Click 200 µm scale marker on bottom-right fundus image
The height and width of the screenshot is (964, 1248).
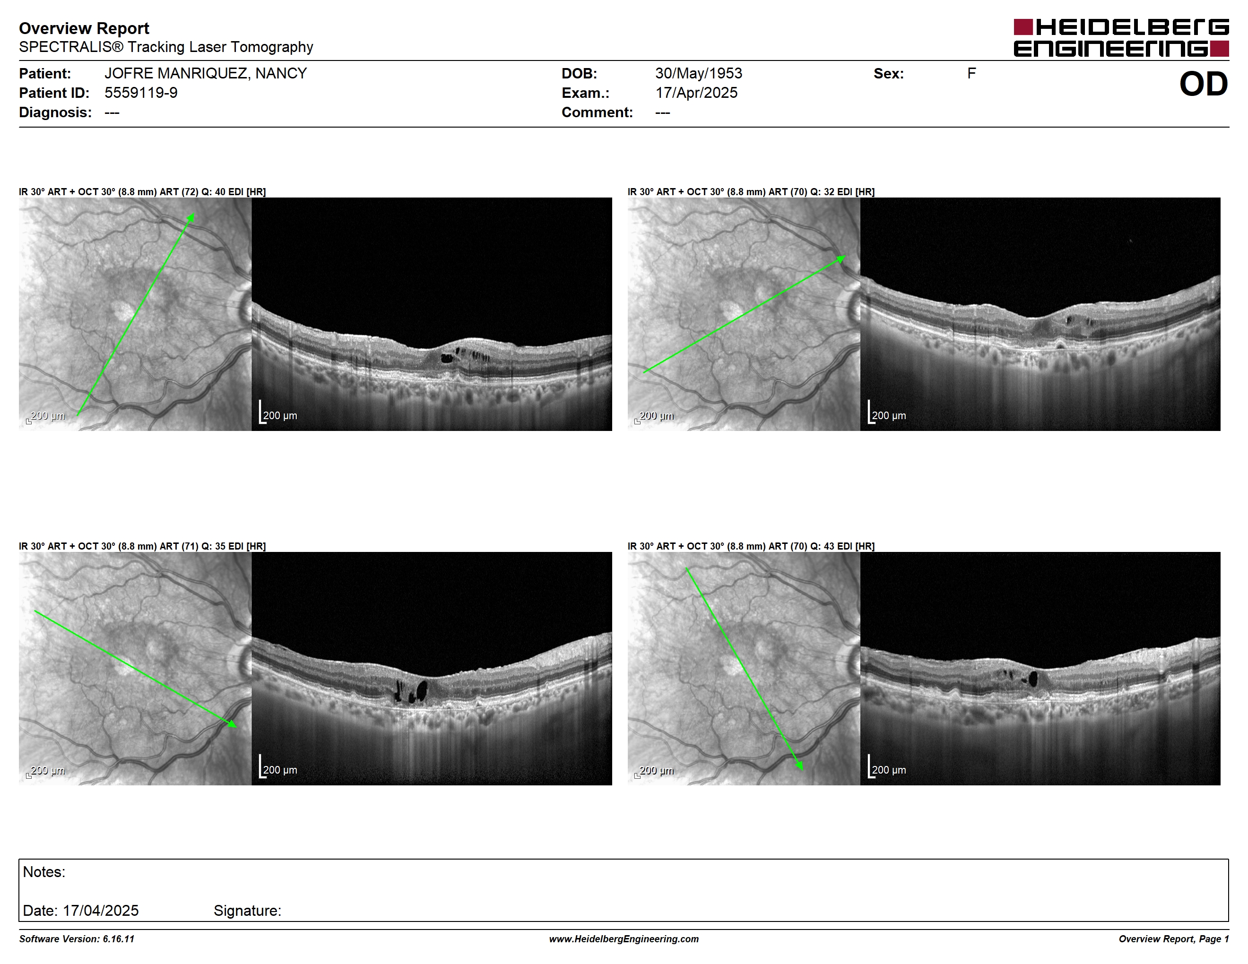[654, 771]
